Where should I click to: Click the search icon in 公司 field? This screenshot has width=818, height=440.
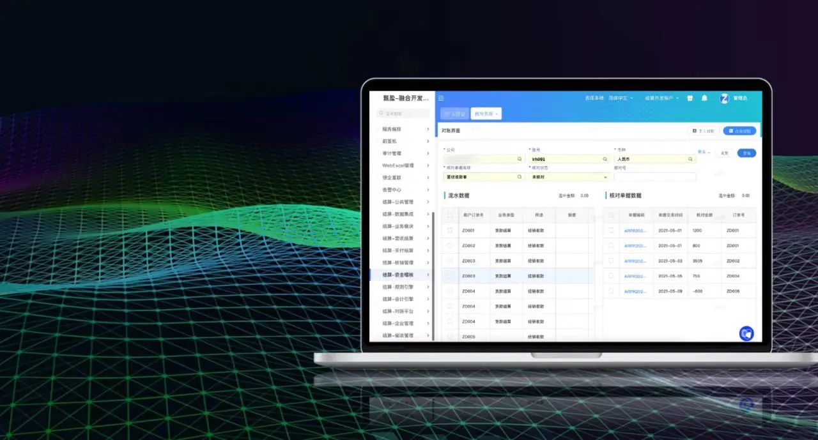point(520,159)
